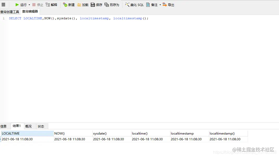Screen dimensions: 279x157
Task: Click the Load (加载) folder icon
Action: tap(79, 5)
